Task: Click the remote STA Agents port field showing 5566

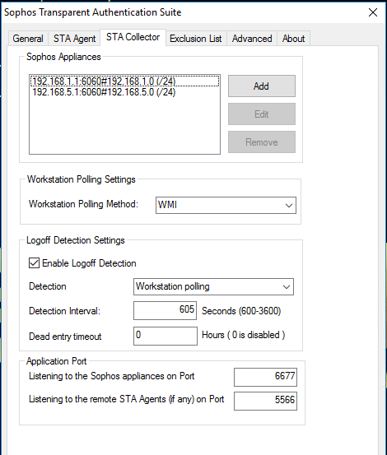Action: pyautogui.click(x=265, y=401)
